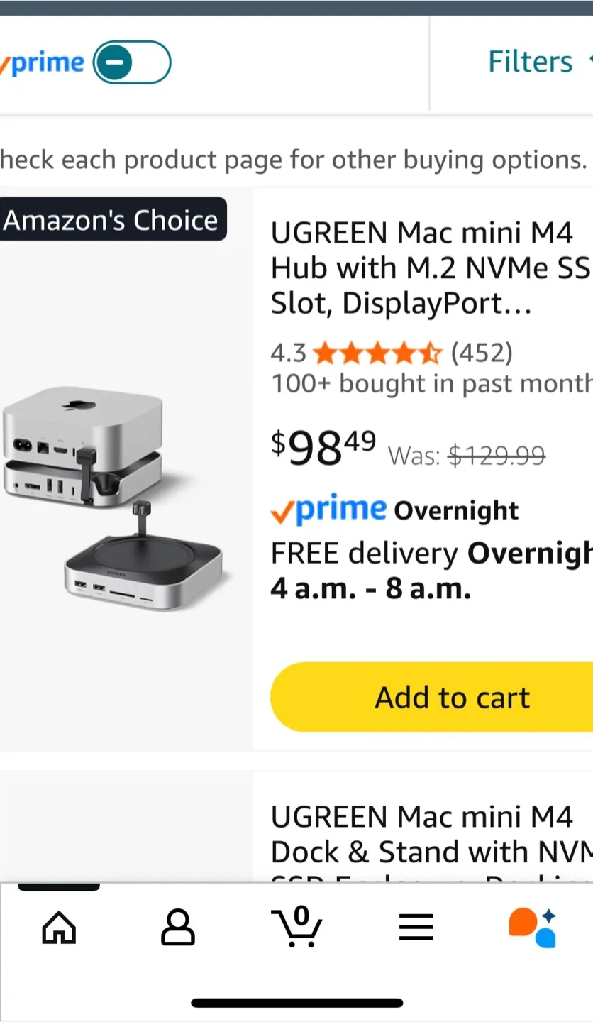Launch the Rufus AI assistant icon
This screenshot has width=593, height=1022.
tap(533, 927)
